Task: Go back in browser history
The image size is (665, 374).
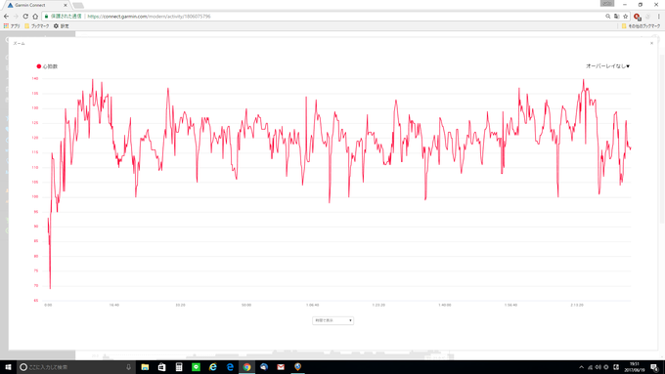Action: coord(6,16)
